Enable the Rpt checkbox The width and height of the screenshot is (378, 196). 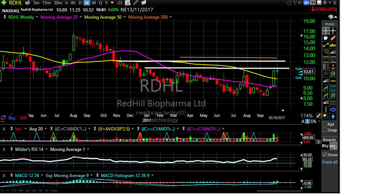pyautogui.click(x=325, y=124)
